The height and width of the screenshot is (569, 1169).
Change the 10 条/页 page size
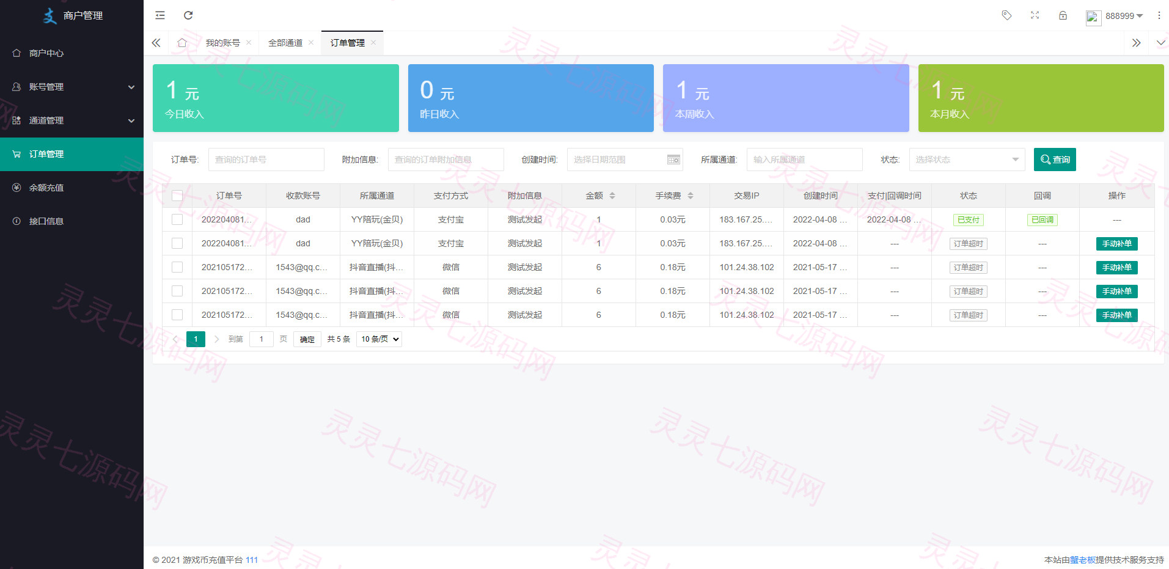click(379, 339)
